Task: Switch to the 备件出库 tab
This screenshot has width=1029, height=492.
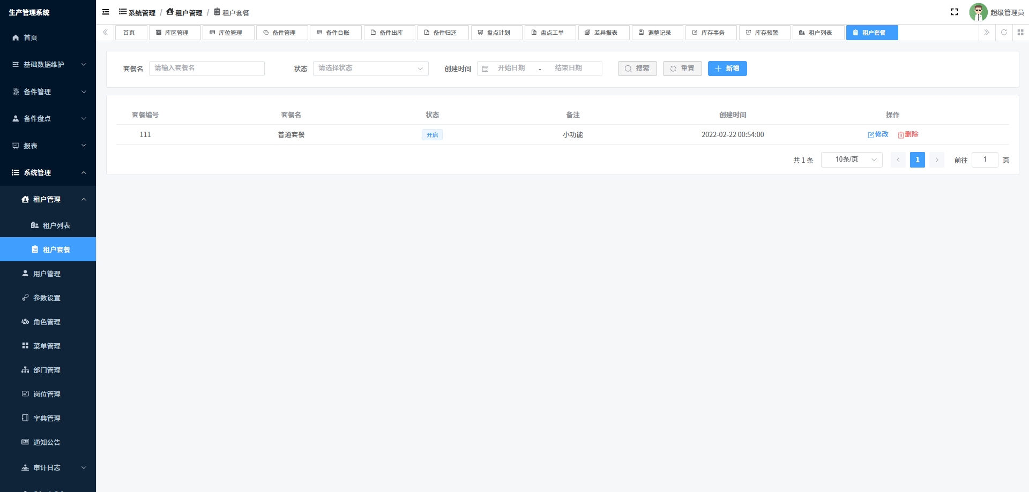Action: pos(389,33)
